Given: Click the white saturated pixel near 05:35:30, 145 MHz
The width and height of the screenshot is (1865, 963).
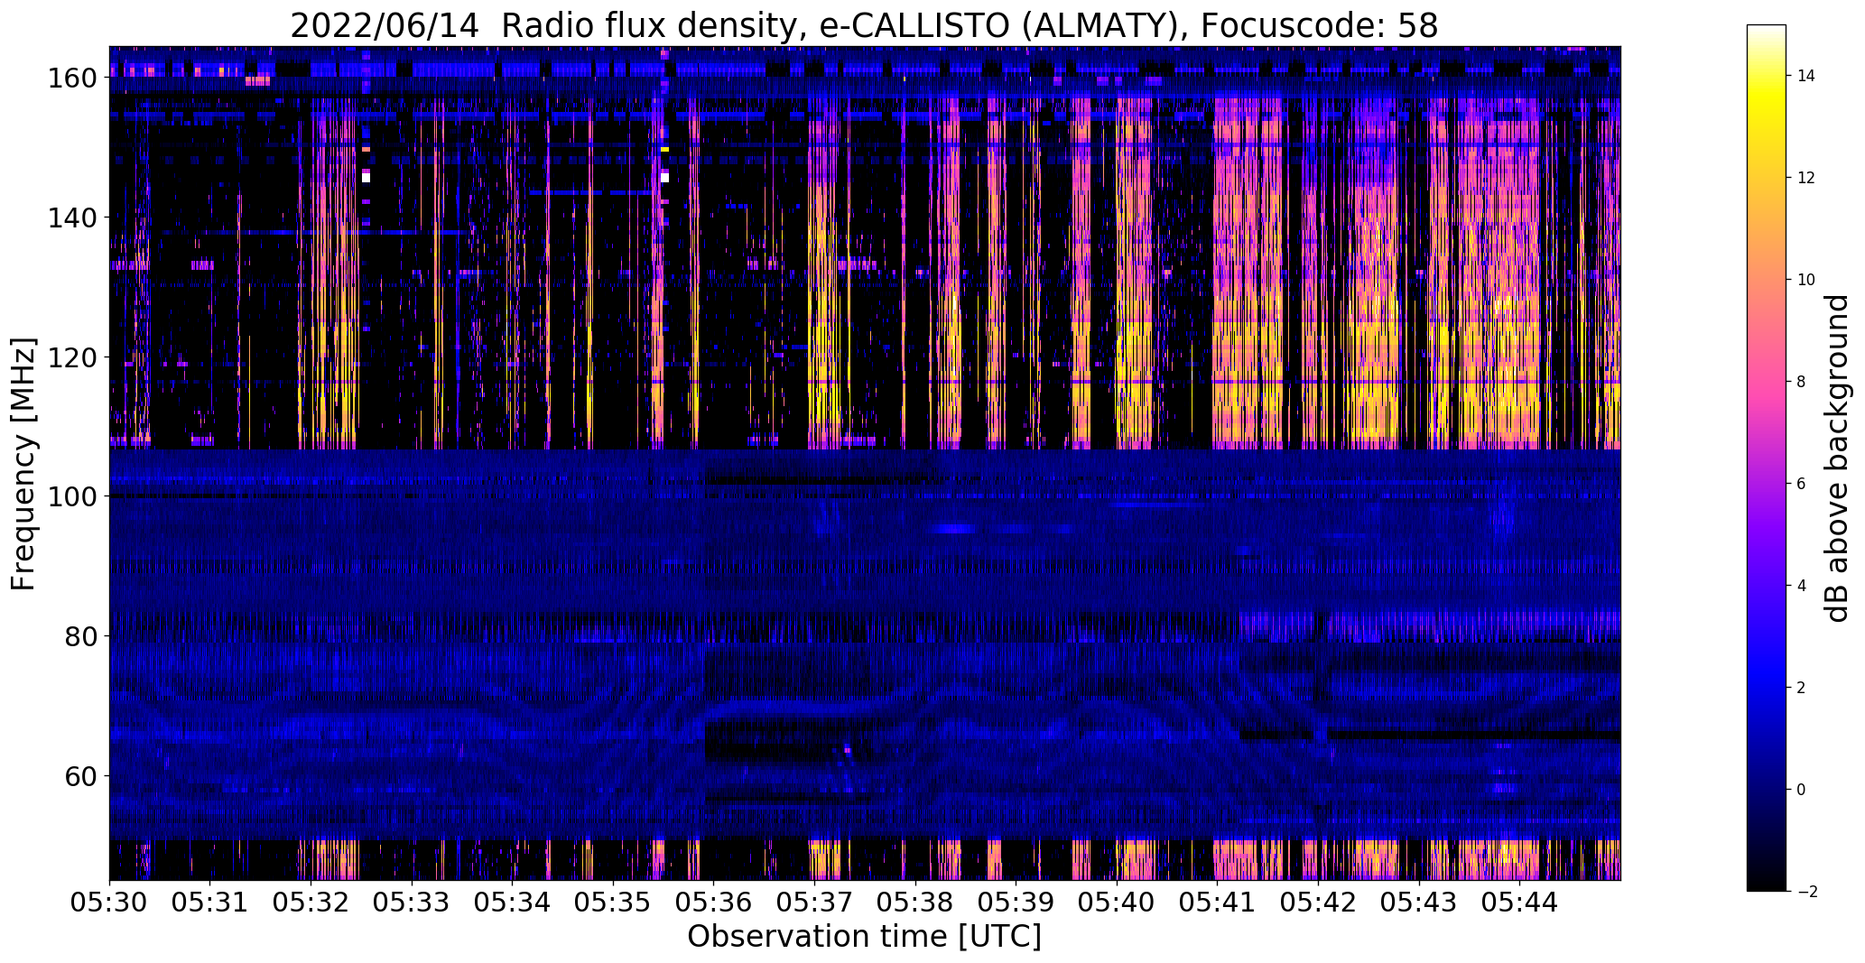Looking at the screenshot, I should (664, 178).
